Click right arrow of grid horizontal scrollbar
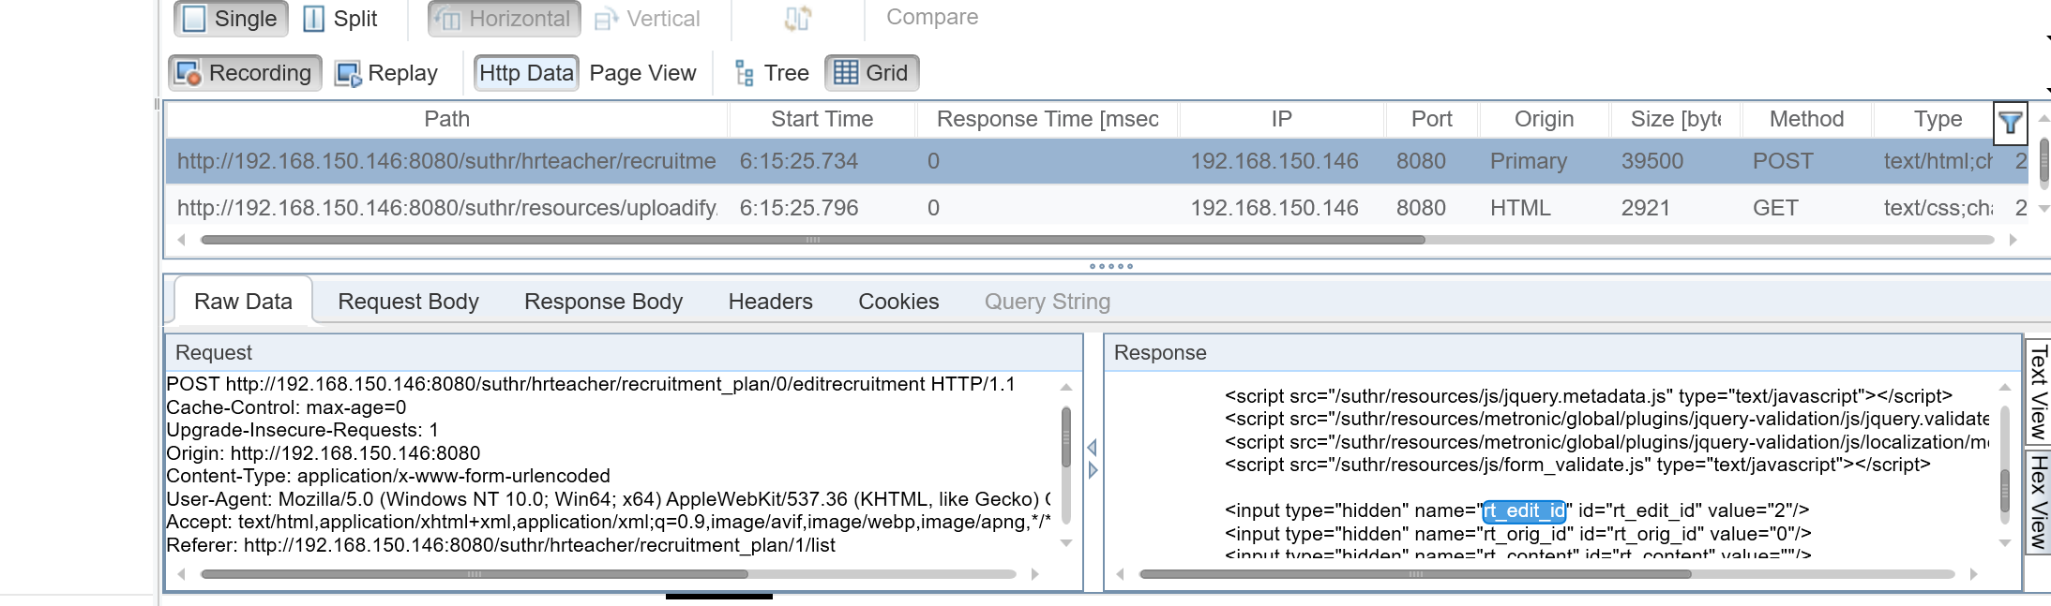 point(2013,240)
